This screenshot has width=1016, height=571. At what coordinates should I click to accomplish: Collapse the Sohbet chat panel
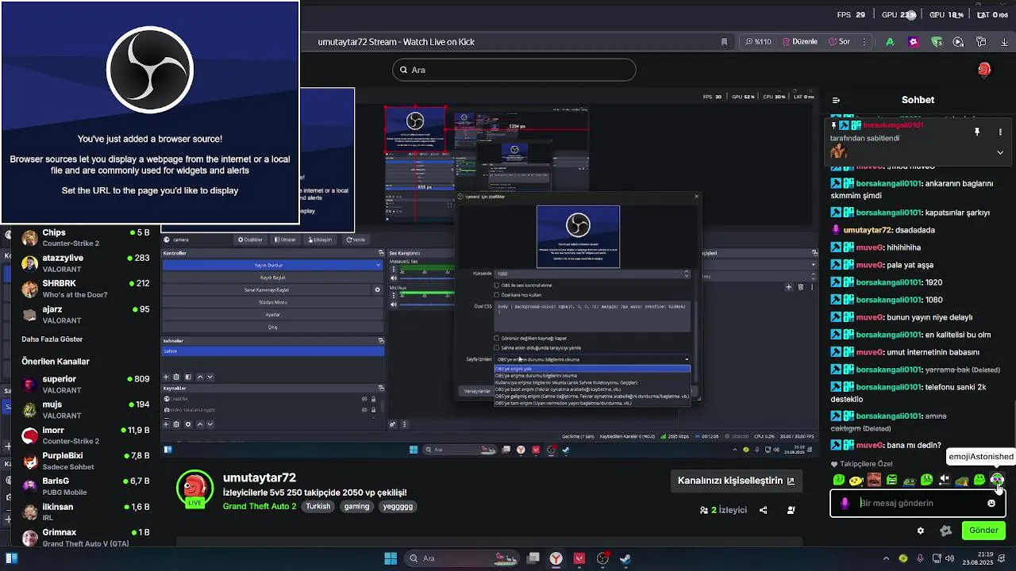click(x=836, y=100)
